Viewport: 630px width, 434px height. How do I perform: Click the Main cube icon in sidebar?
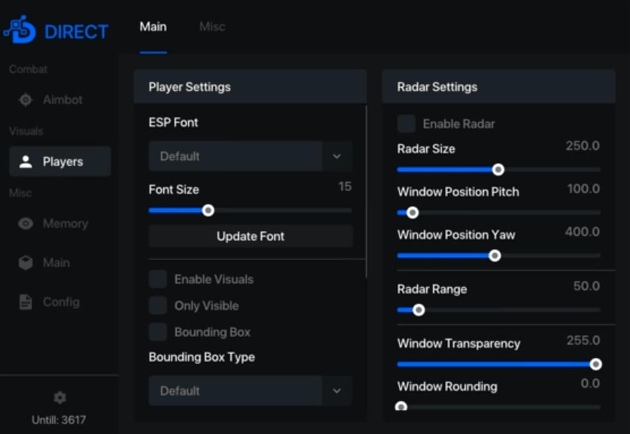coord(25,263)
